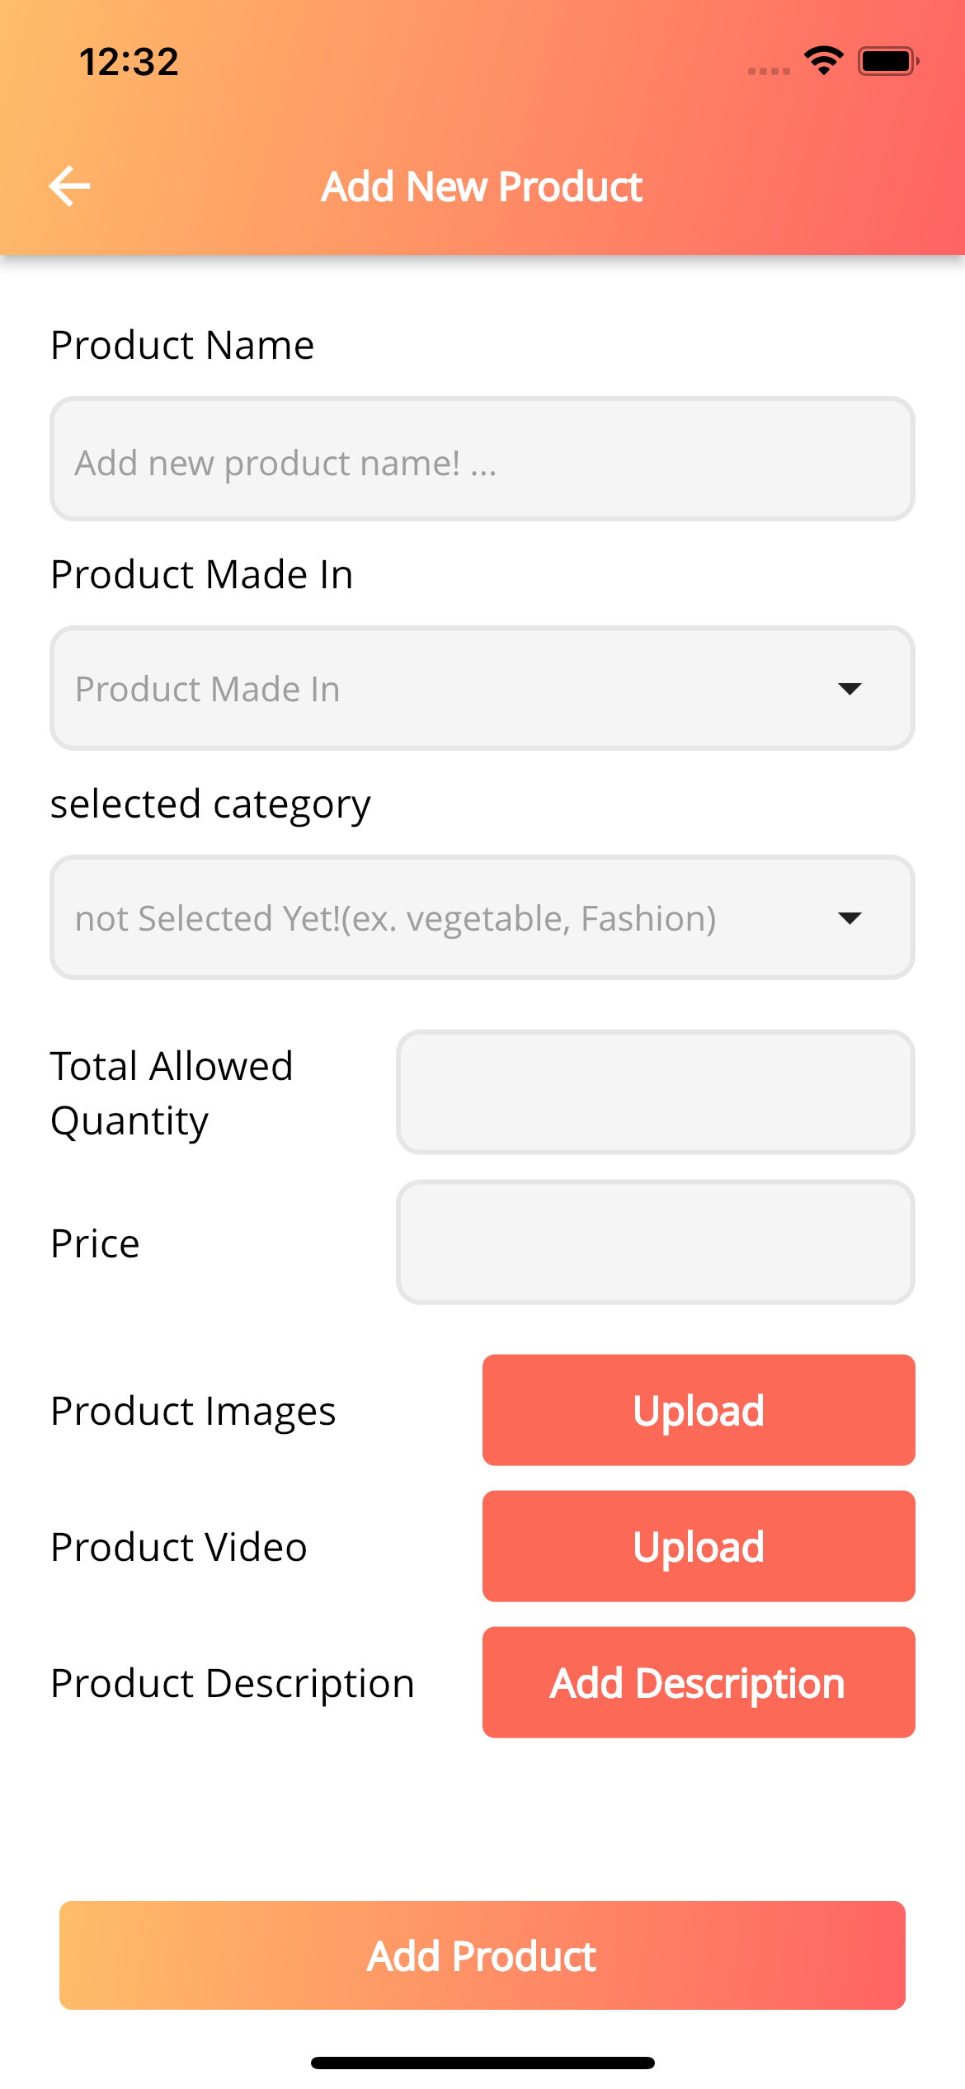Tap the Product Description label
The width and height of the screenshot is (965, 2089).
point(233,1684)
